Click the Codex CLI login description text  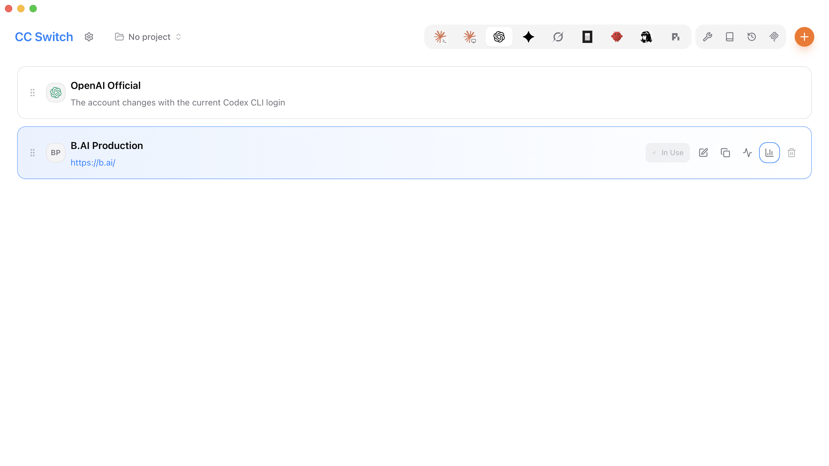coord(178,102)
